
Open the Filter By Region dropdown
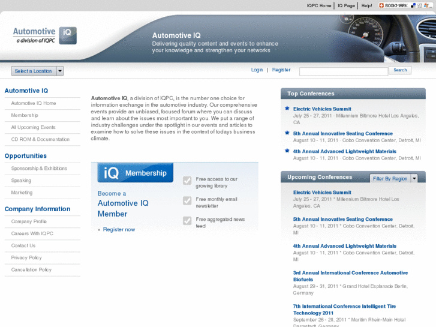tap(394, 178)
